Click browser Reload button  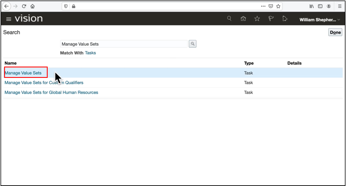click(24, 6)
